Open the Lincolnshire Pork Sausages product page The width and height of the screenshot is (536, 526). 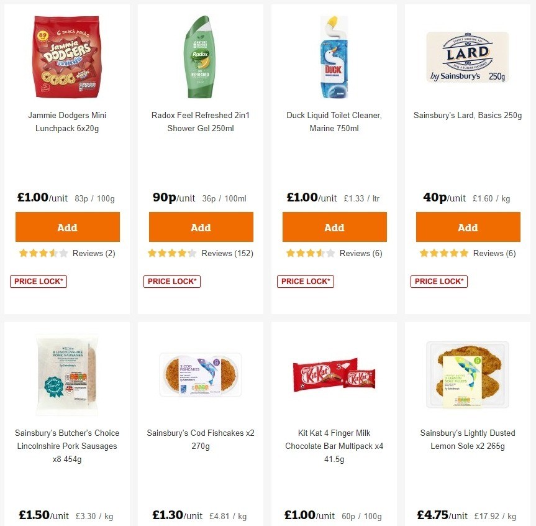coord(66,446)
